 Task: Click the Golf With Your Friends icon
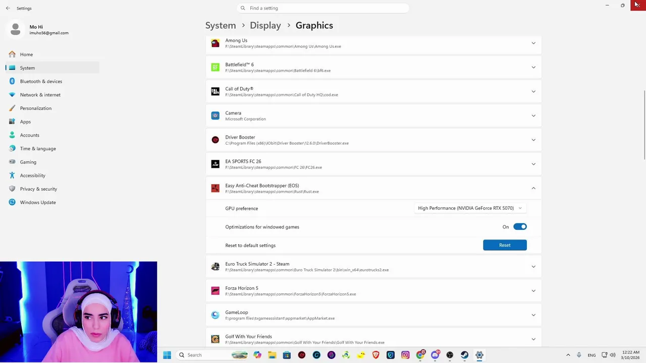[216, 339]
